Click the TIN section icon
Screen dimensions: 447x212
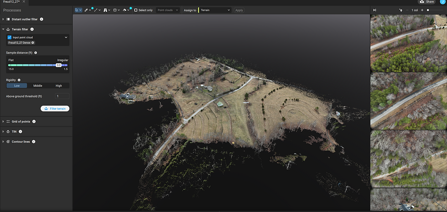[8, 131]
